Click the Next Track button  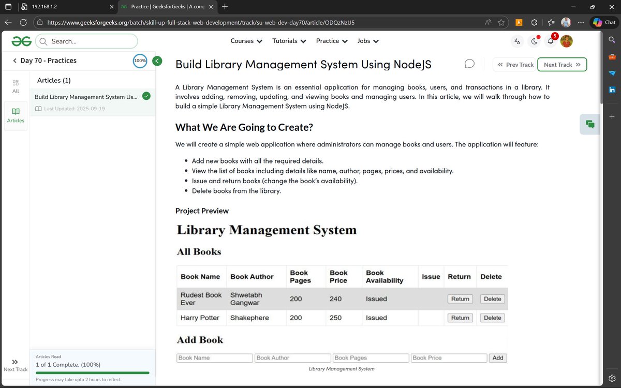562,64
